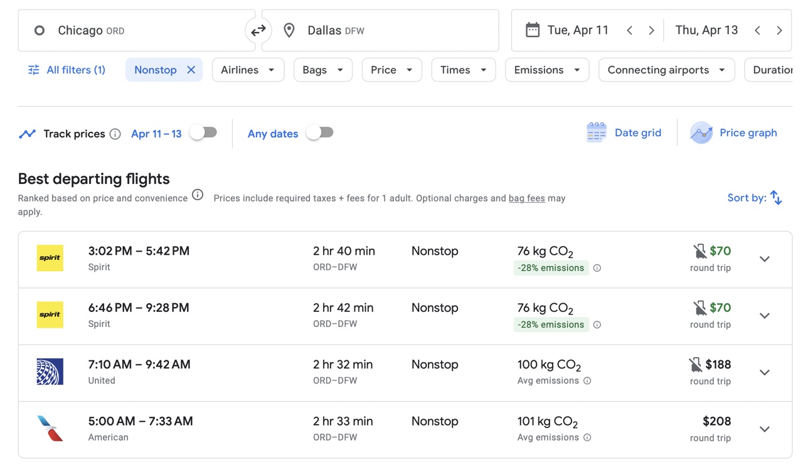Click emissions info icon on 3:02 PM flight
This screenshot has width=803, height=467.
(597, 268)
